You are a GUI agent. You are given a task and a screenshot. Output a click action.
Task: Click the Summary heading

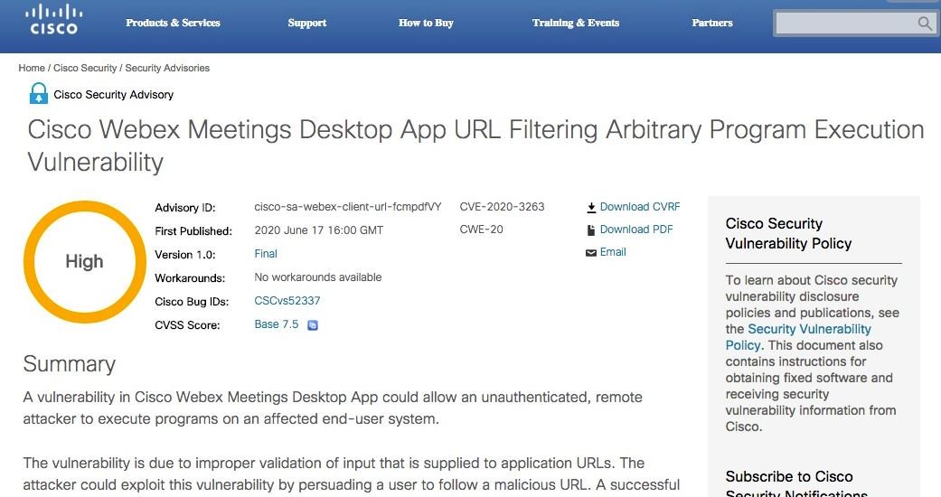coord(69,364)
